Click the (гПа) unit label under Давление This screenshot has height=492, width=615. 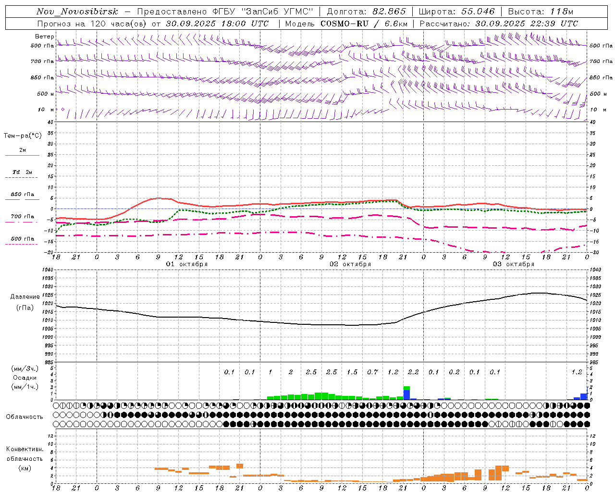pyautogui.click(x=25, y=308)
